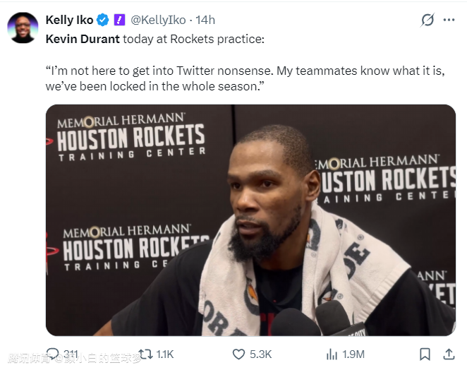Open Kelly Iko's profile picture
Screen dimensions: 467x370
(x=23, y=28)
